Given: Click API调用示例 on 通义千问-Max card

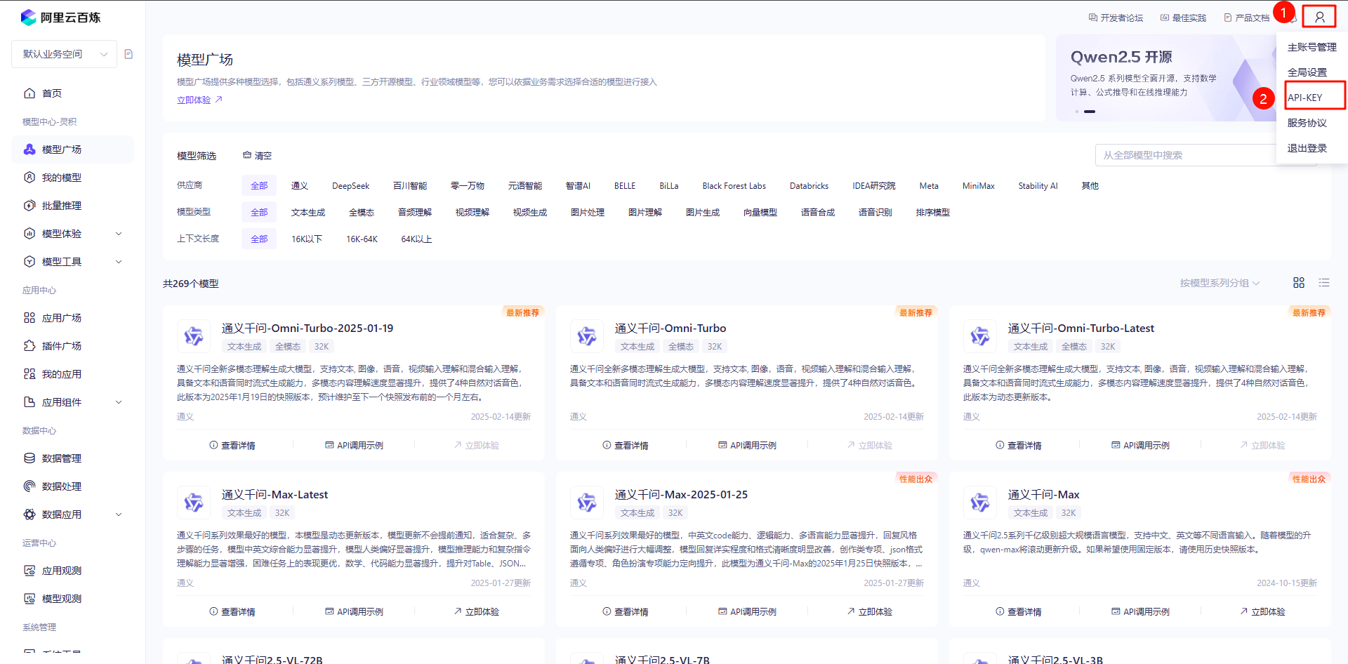Looking at the screenshot, I should [1140, 612].
